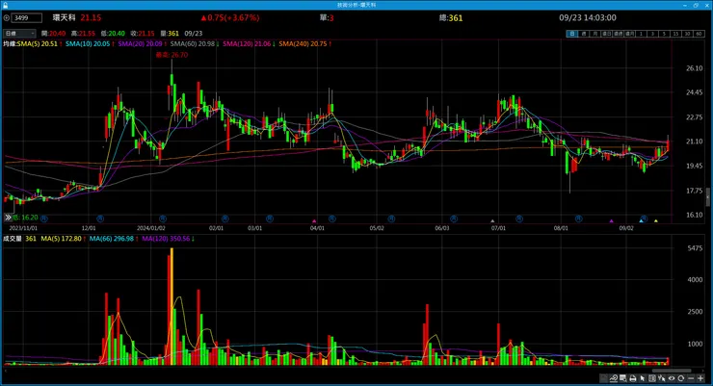
Task: Click the SMA(120) 21.06 moving average label
Action: (x=247, y=43)
